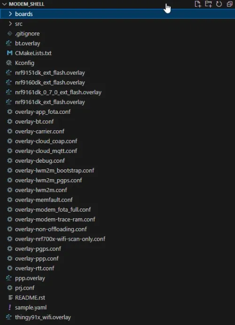
Task: Click the .gitignore git icon
Action: click(x=9, y=33)
